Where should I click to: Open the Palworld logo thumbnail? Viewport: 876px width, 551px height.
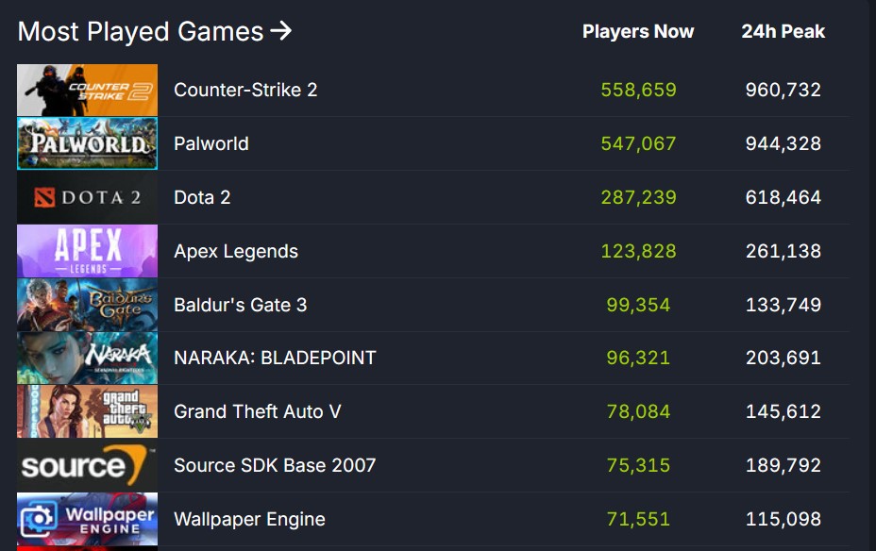coord(87,143)
